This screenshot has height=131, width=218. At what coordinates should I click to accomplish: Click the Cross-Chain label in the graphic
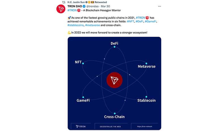point(114,117)
